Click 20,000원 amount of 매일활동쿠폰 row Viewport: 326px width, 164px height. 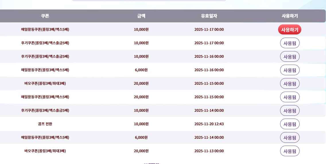pyautogui.click(x=141, y=97)
